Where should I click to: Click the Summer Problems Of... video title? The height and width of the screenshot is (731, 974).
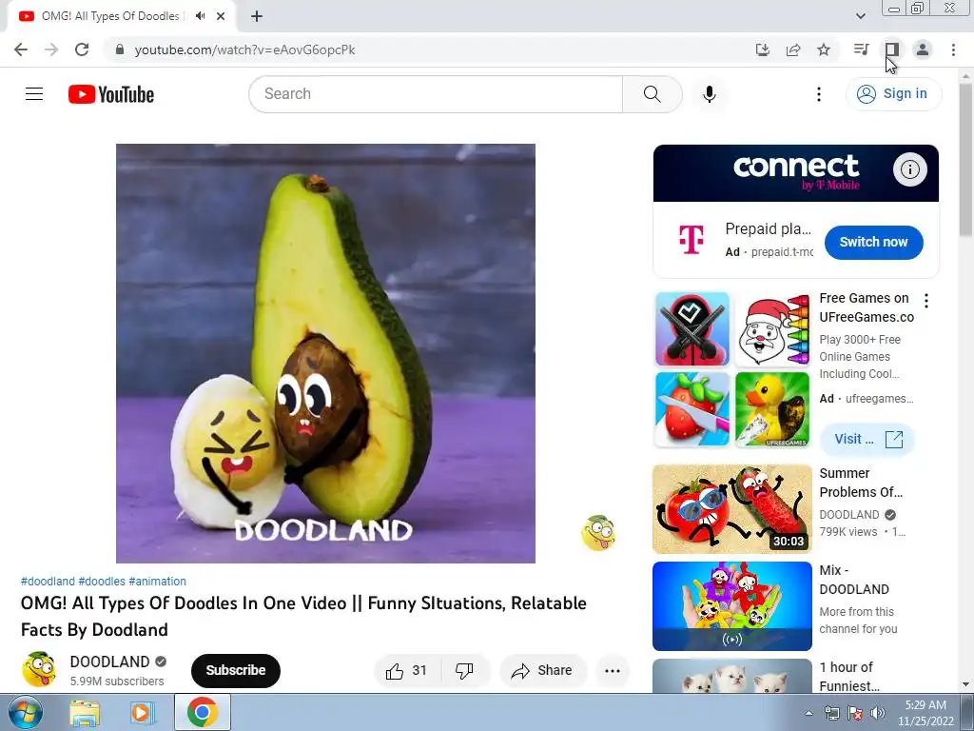860,483
